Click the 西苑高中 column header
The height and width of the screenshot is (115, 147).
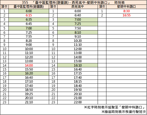[78, 7]
